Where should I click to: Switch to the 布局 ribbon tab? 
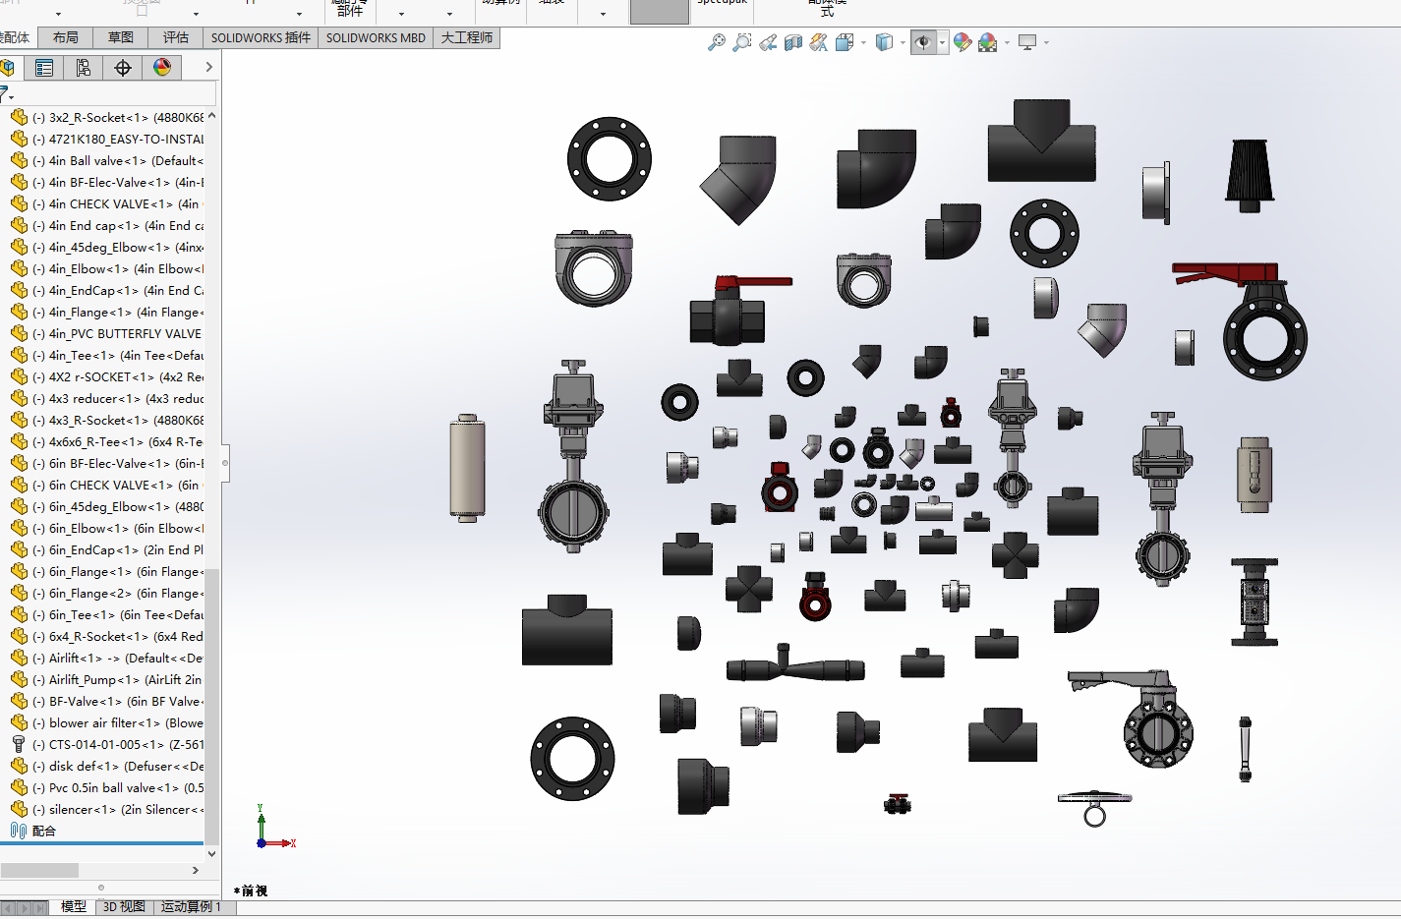point(66,37)
